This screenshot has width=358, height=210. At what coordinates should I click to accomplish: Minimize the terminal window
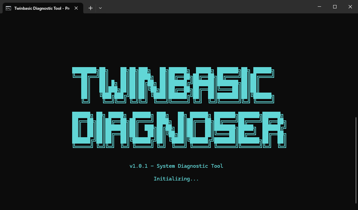[x=319, y=7]
